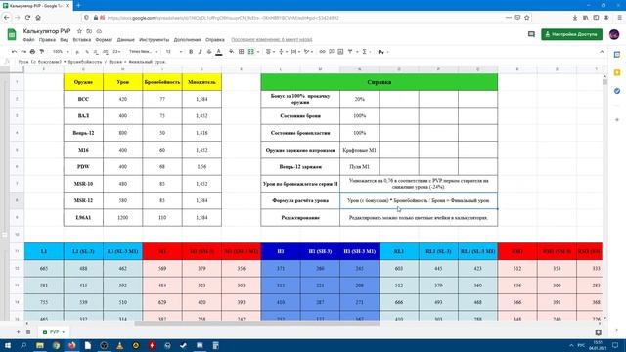This screenshot has width=626, height=352.
Task: Open the Explore button at bottom right
Action: tap(598, 332)
